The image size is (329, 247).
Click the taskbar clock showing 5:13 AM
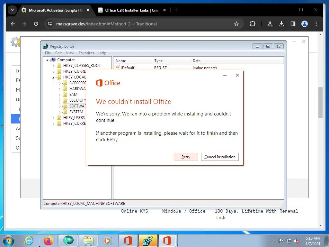313,241
